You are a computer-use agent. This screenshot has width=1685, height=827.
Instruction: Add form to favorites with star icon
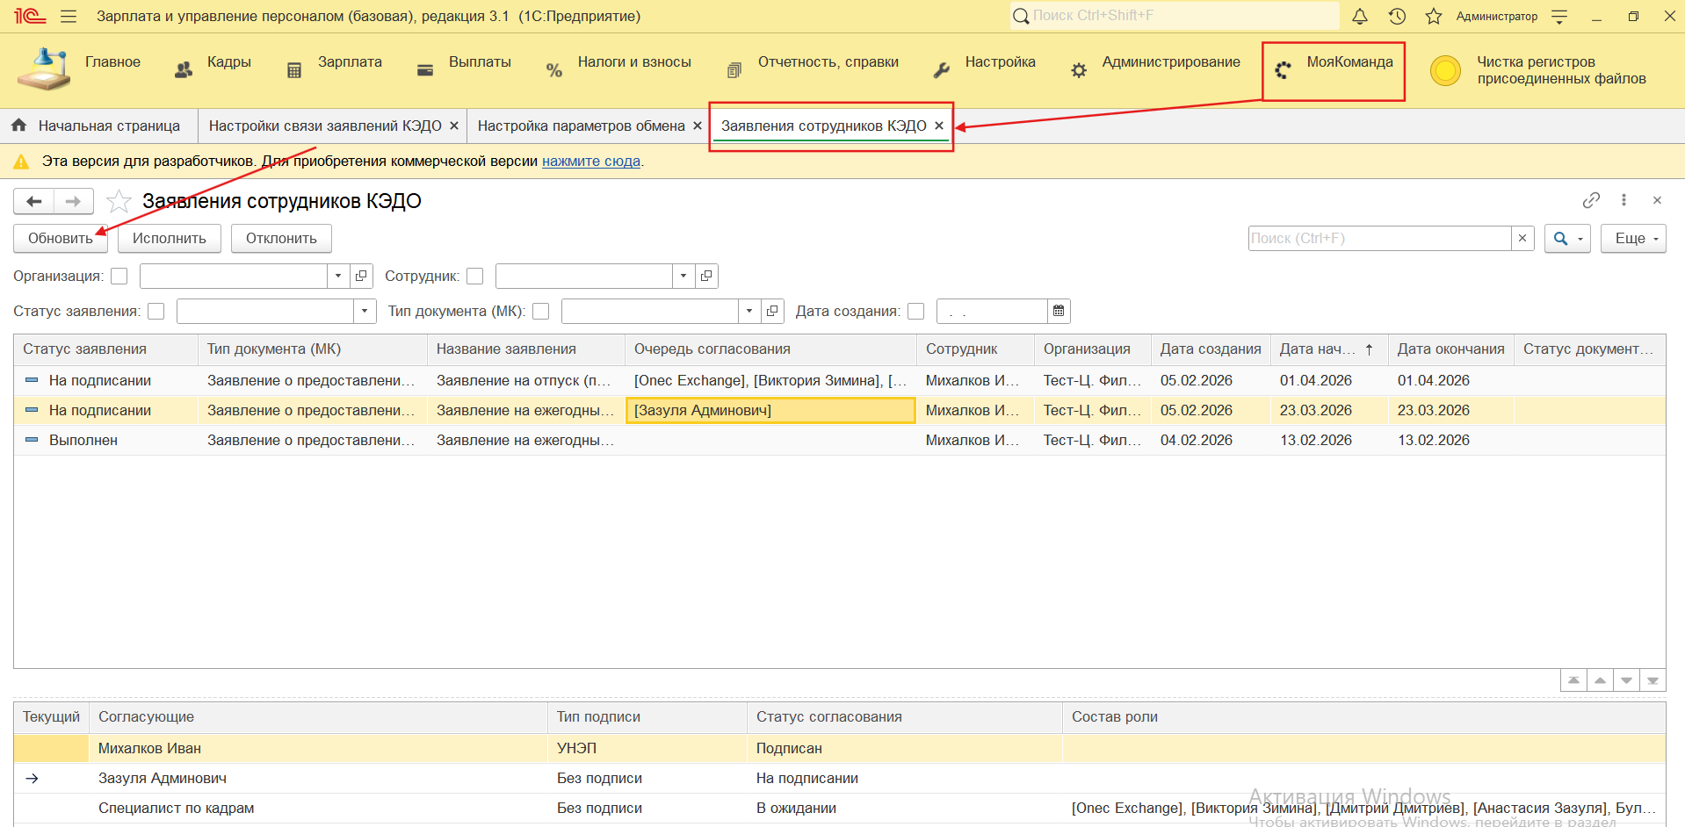point(119,202)
